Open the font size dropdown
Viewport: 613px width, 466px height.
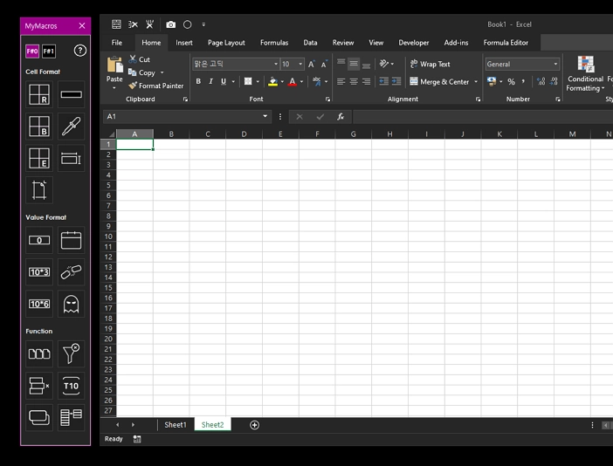pos(300,64)
